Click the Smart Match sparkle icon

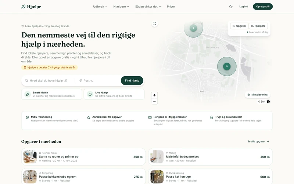28,94
